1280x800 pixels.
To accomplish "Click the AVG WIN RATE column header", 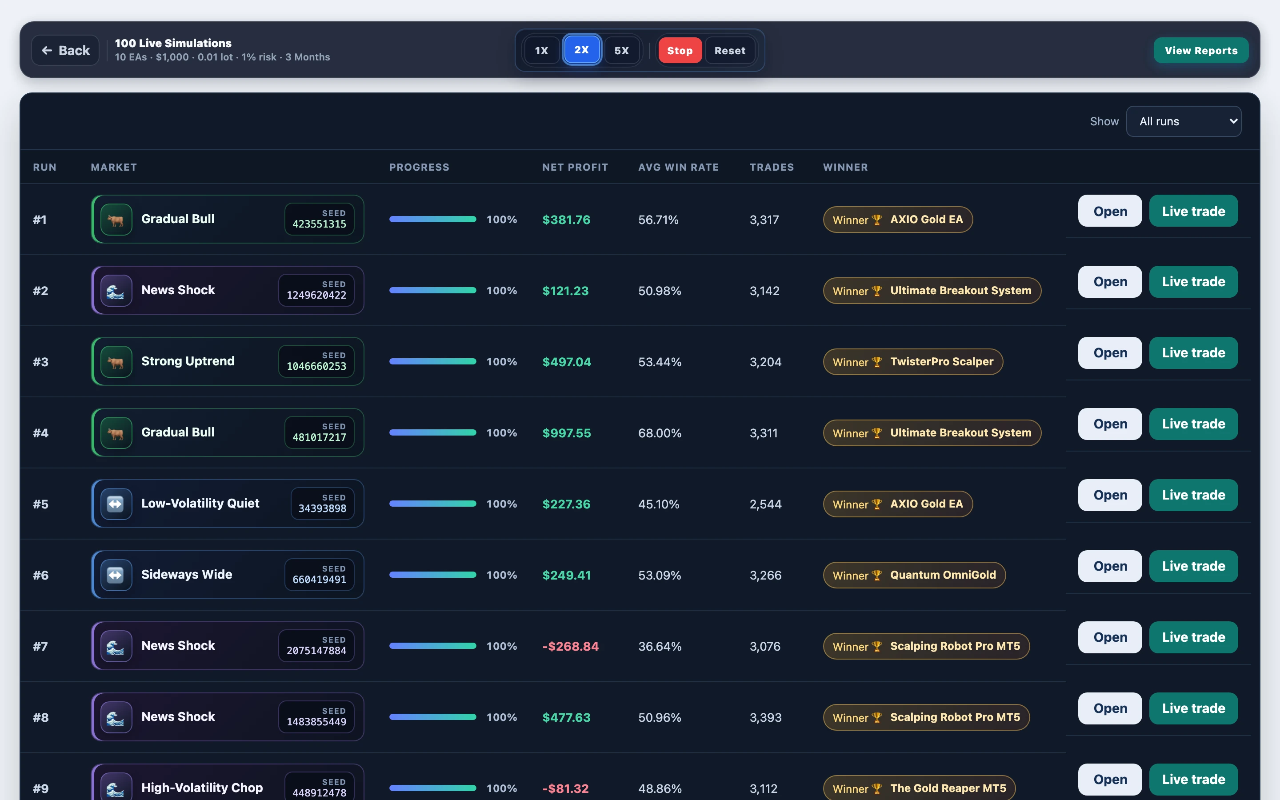I will pos(678,167).
